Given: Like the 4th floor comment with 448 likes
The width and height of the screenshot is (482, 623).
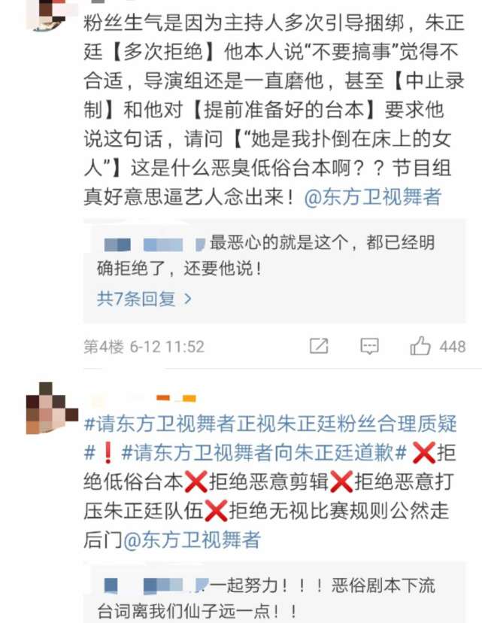Looking at the screenshot, I should click(420, 346).
